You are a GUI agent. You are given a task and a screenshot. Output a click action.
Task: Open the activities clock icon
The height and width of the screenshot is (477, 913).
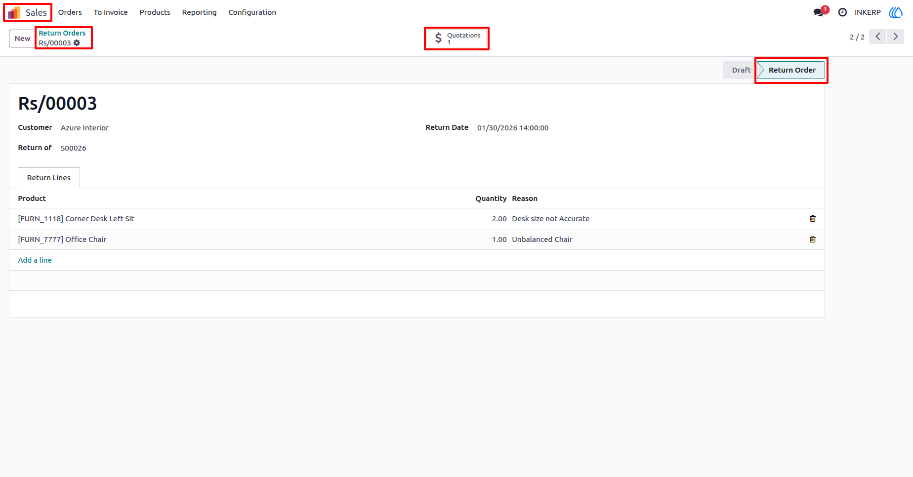[x=842, y=12]
